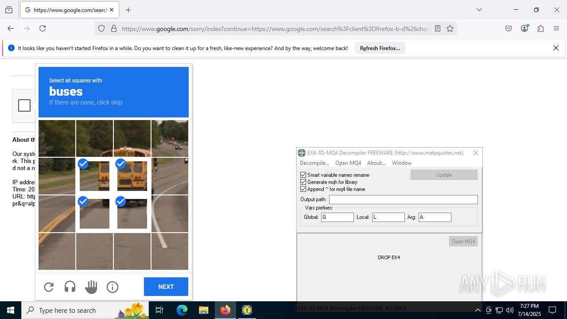Screen dimensions: 567x319
Task: Click the NEXT button in captcha
Action: point(166,287)
